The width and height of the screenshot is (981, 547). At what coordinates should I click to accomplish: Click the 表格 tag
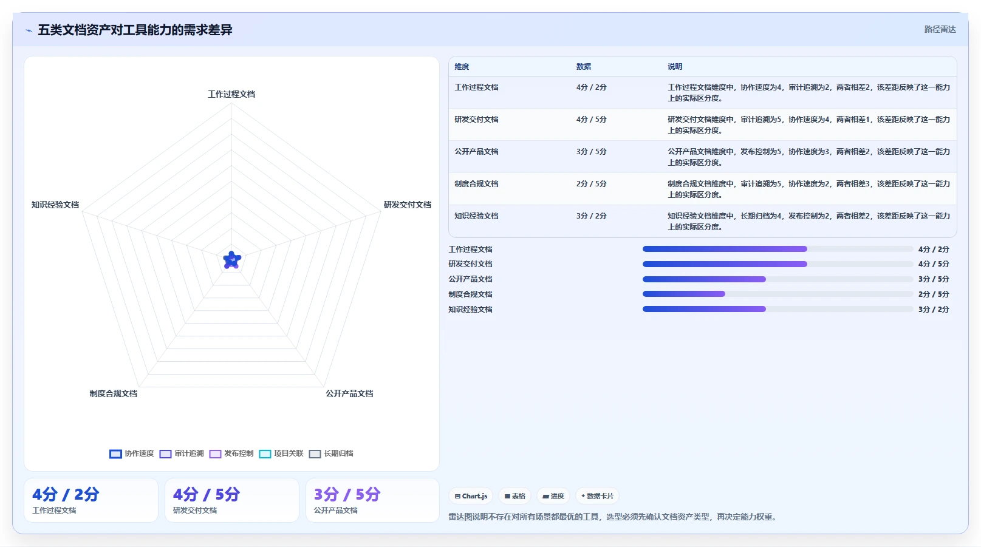tap(514, 496)
